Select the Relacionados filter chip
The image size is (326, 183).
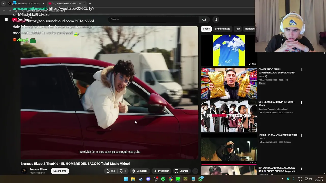[249, 29]
